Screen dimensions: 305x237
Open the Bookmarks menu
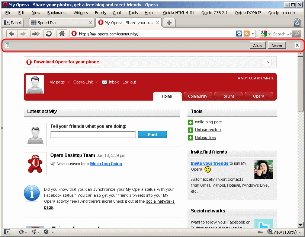coord(57,13)
